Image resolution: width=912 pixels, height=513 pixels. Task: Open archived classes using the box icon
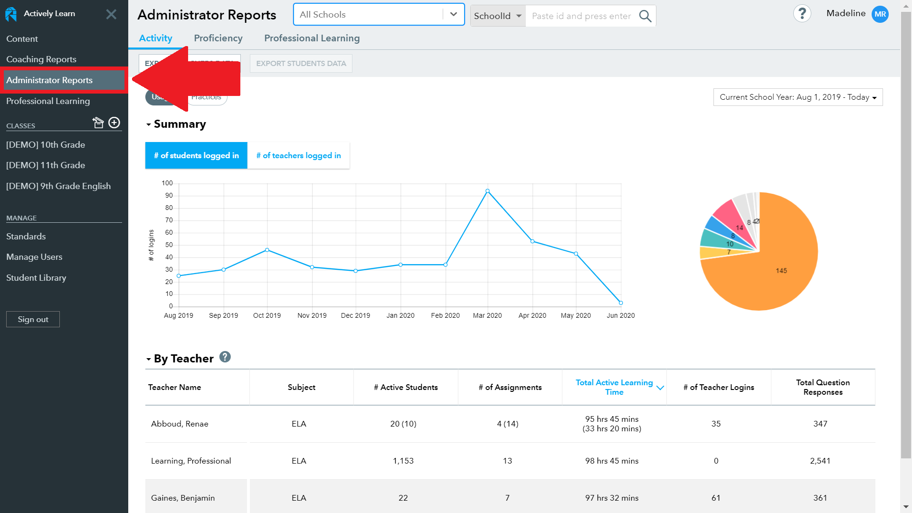(x=98, y=122)
